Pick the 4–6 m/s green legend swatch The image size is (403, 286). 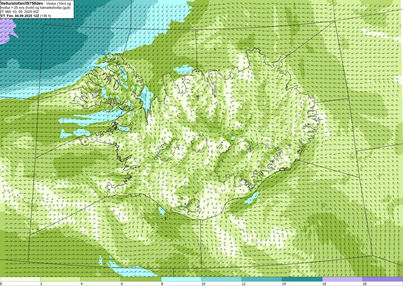(x=101, y=279)
